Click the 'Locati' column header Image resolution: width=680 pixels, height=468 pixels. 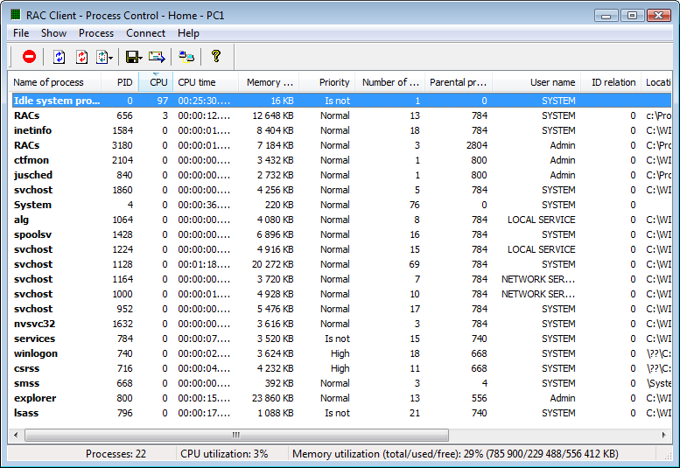click(656, 82)
